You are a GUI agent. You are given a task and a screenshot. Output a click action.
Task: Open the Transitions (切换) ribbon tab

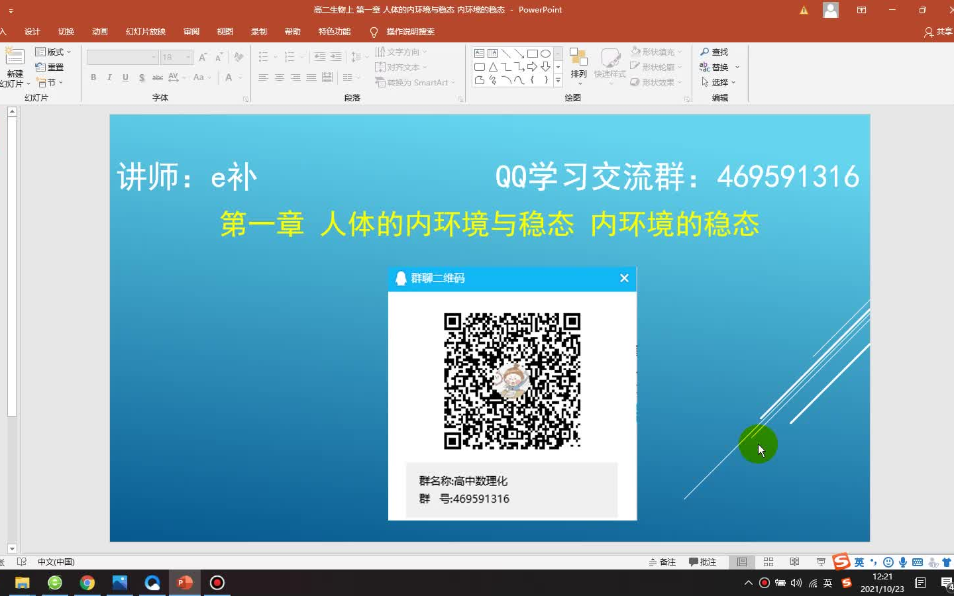click(x=66, y=32)
